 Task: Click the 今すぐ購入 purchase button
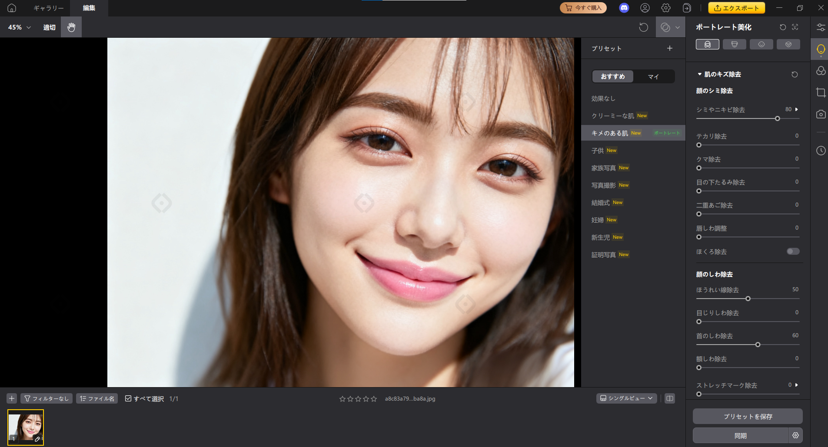pyautogui.click(x=582, y=7)
